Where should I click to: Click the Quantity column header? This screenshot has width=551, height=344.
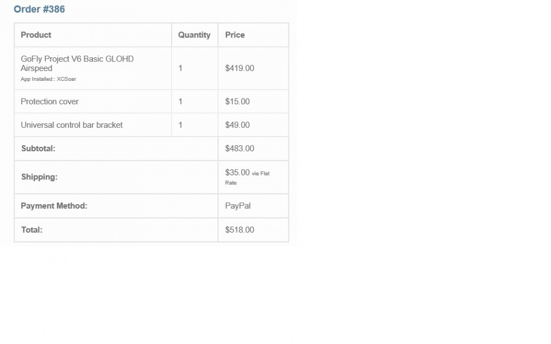pyautogui.click(x=195, y=35)
